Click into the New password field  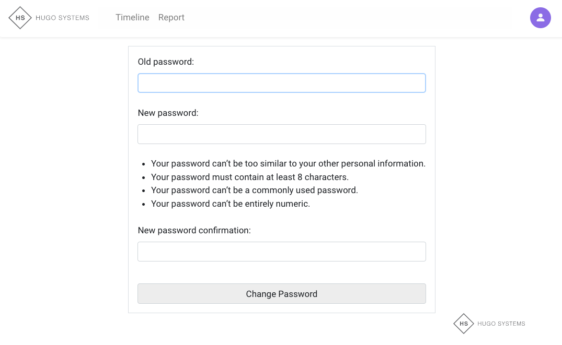click(x=281, y=134)
